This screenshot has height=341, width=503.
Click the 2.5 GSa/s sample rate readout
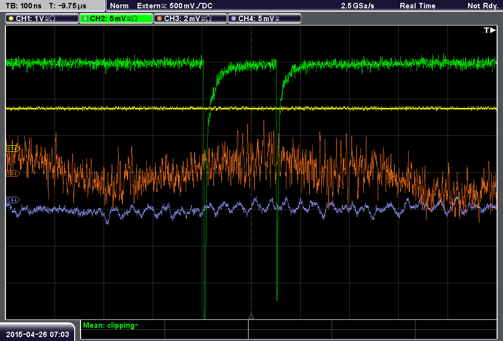pyautogui.click(x=358, y=6)
